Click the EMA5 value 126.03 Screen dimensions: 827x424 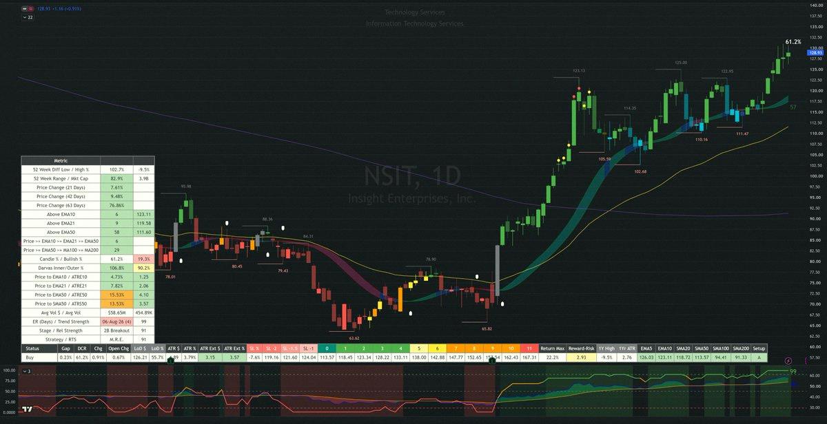click(x=648, y=357)
